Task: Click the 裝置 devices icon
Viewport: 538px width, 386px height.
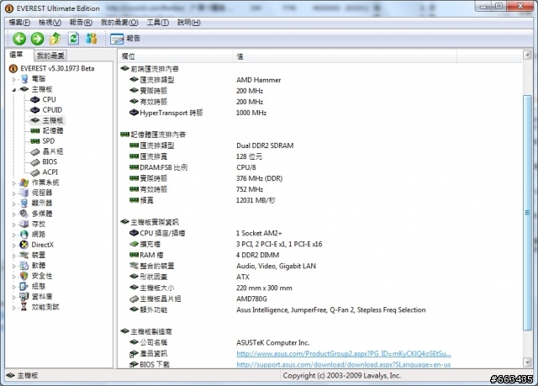Action: 24,255
